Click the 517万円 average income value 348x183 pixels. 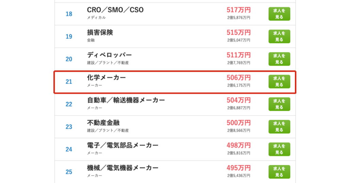[239, 10]
